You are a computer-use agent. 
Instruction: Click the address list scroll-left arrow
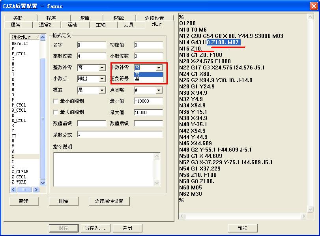click(x=13, y=190)
